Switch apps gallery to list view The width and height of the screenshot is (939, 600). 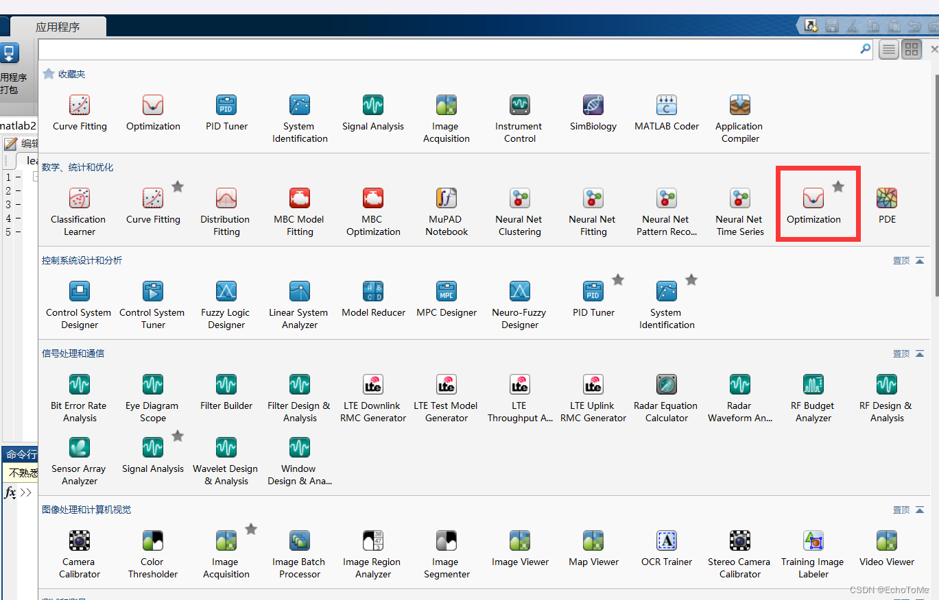click(x=889, y=49)
